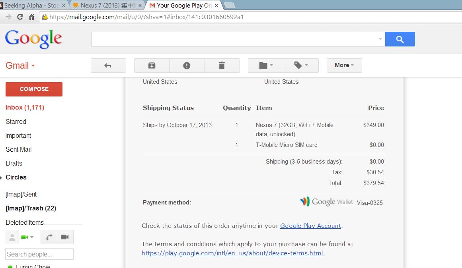This screenshot has width=462, height=268.
Task: Show search options dropdown arrow
Action: tap(380, 39)
